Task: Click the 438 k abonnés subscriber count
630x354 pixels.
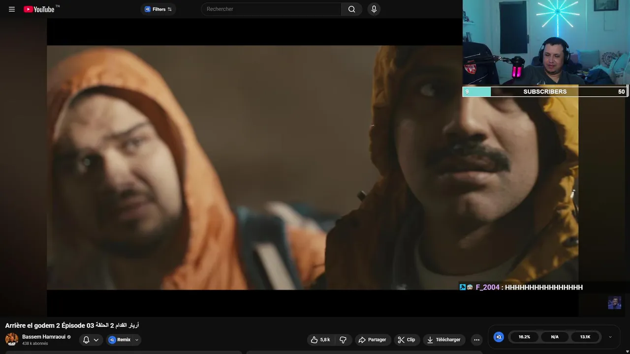Action: tap(35, 343)
